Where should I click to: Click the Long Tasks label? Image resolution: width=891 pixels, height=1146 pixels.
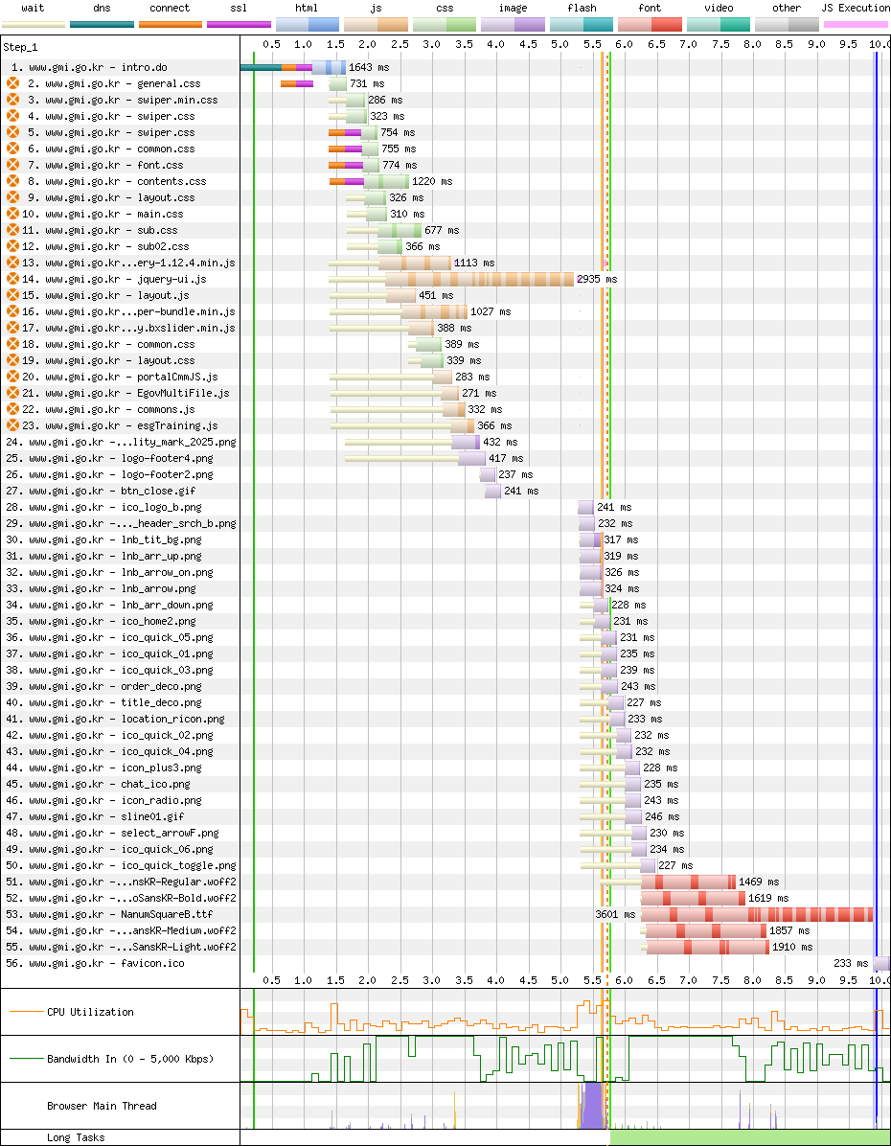(x=76, y=1137)
